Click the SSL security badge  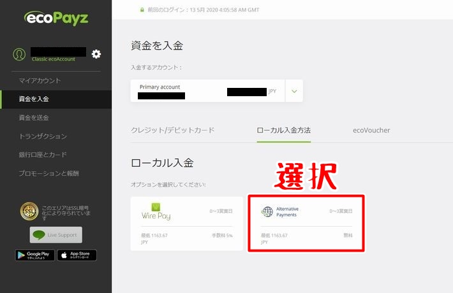(30, 211)
